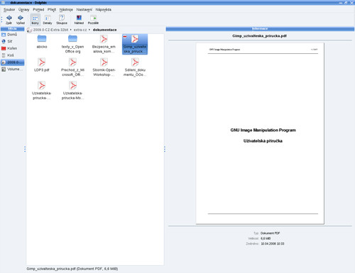The image size is (355, 273).
Task: Switch to Sloupce column view
Action: [62, 20]
